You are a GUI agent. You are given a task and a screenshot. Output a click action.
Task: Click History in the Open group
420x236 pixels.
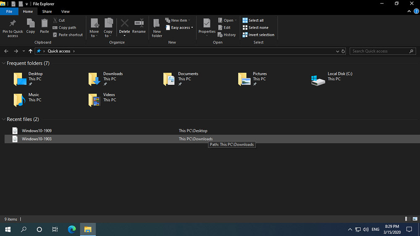coord(227,35)
